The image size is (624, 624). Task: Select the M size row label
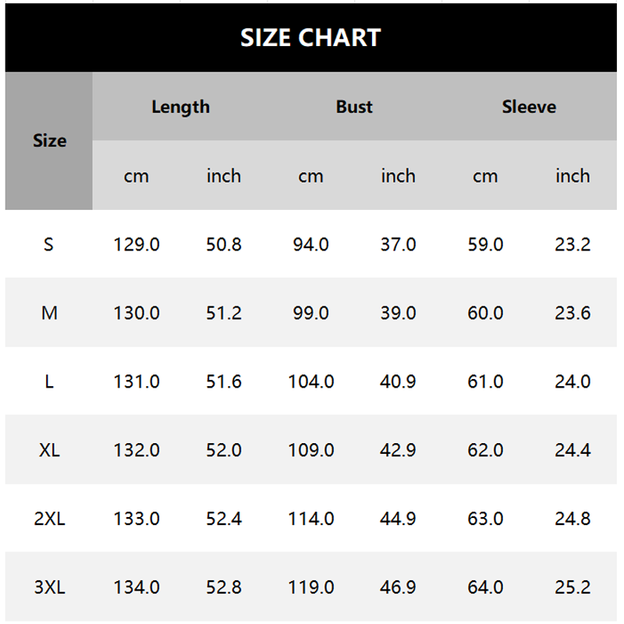click(49, 314)
